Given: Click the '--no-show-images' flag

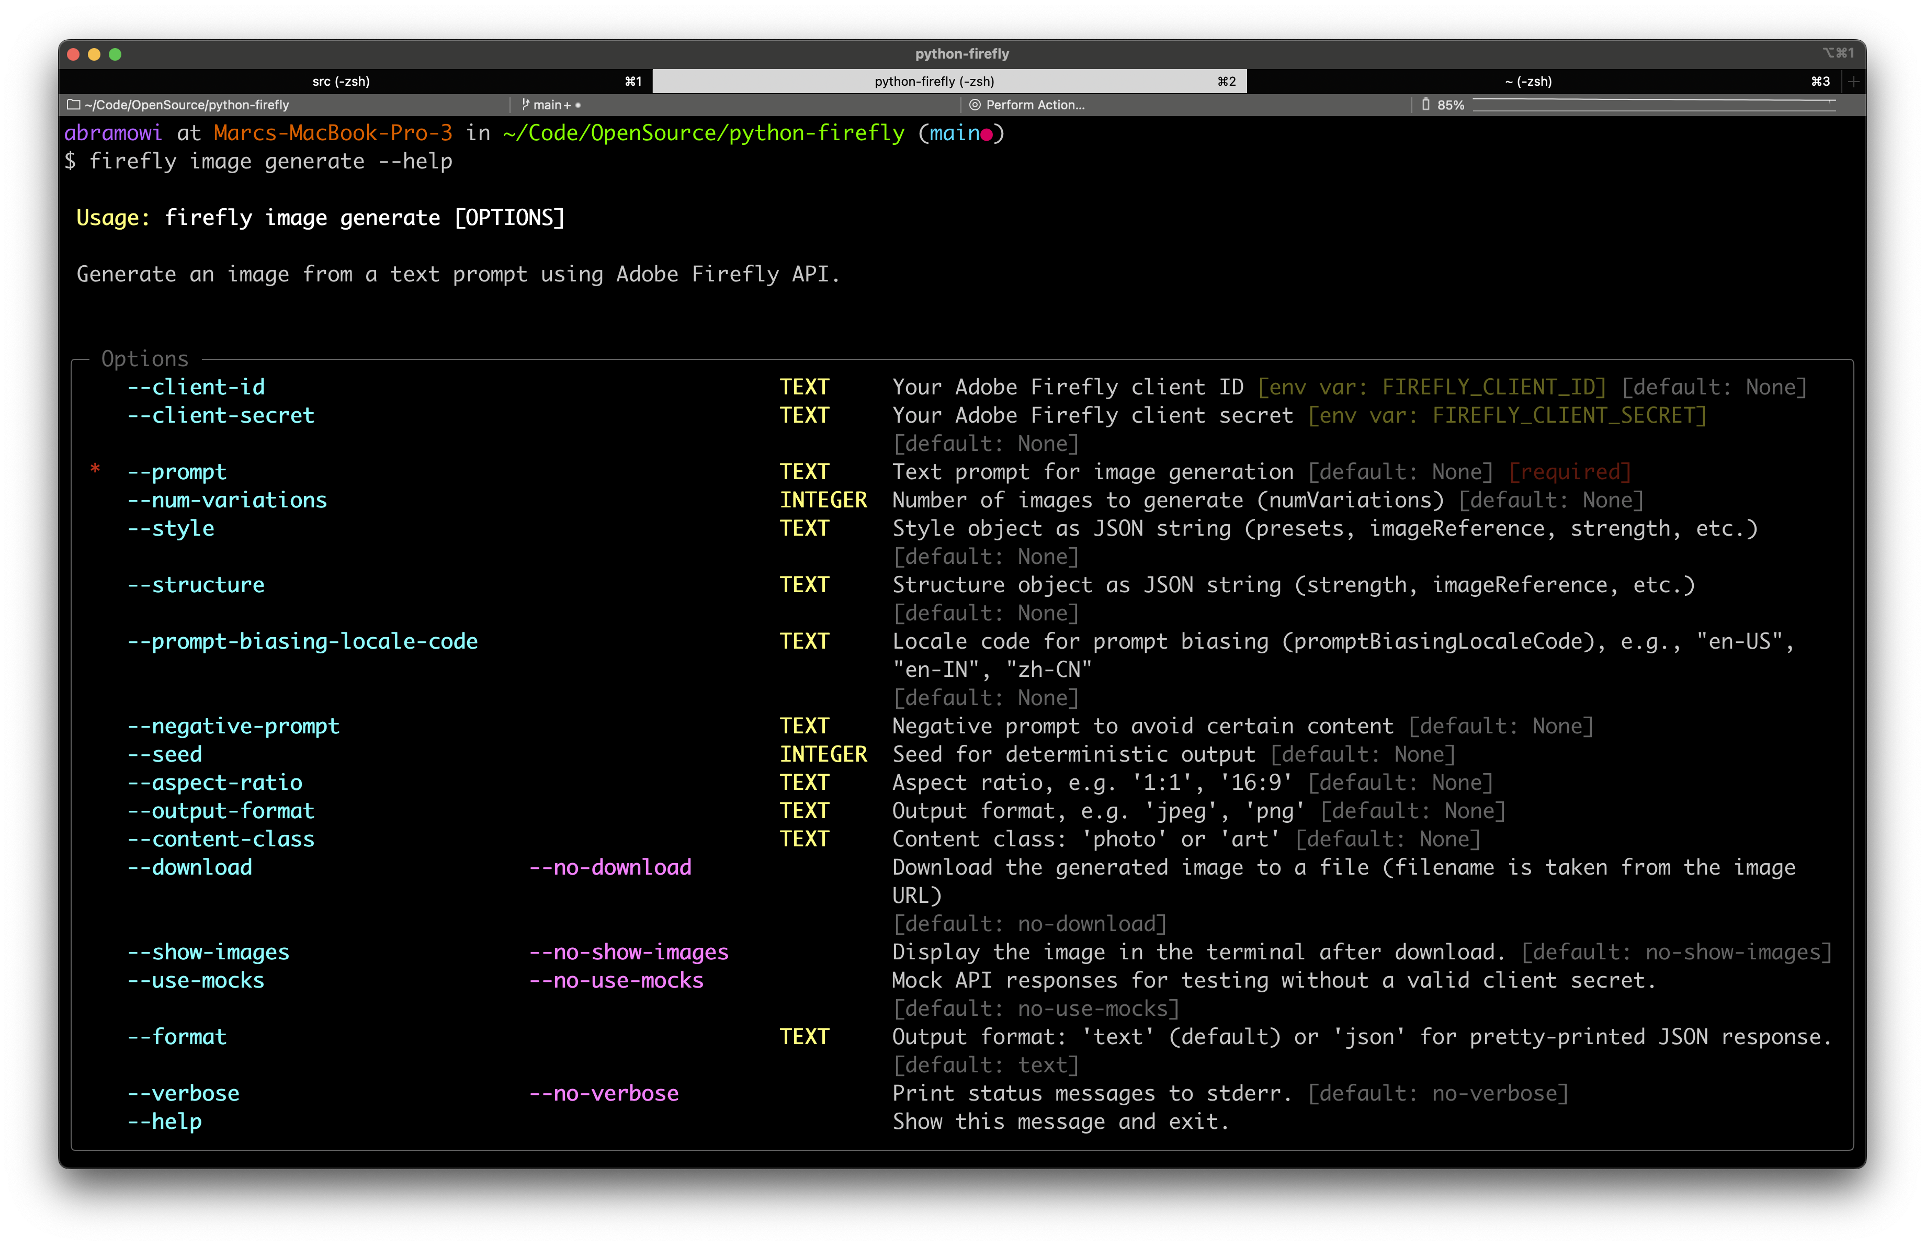Looking at the screenshot, I should [629, 953].
